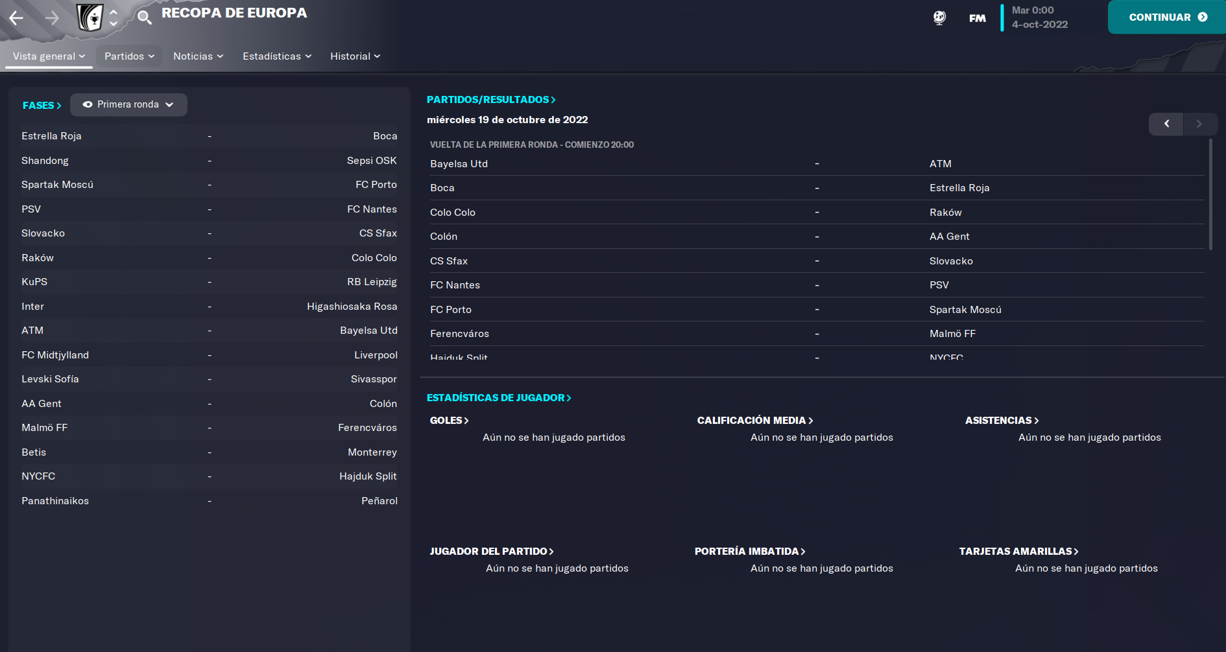Viewport: 1226px width, 652px height.
Task: Select Sivasspor in phases list
Action: 374,379
